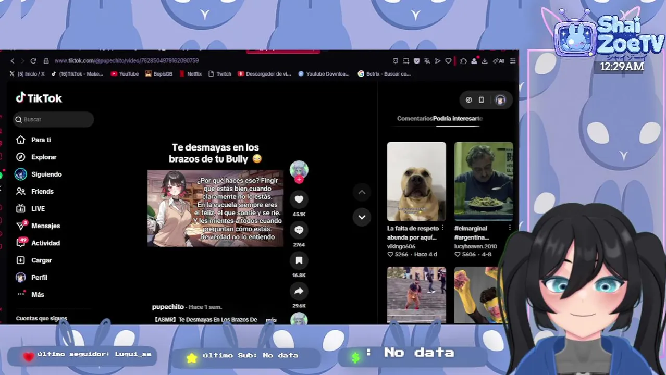This screenshot has height=375, width=666.
Task: Go back with the browser back arrow
Action: [x=13, y=61]
